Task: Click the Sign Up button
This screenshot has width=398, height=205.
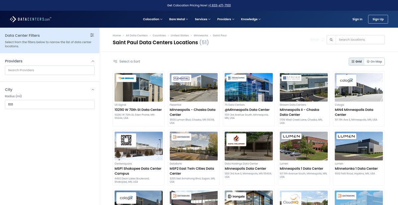Action: 378,19
